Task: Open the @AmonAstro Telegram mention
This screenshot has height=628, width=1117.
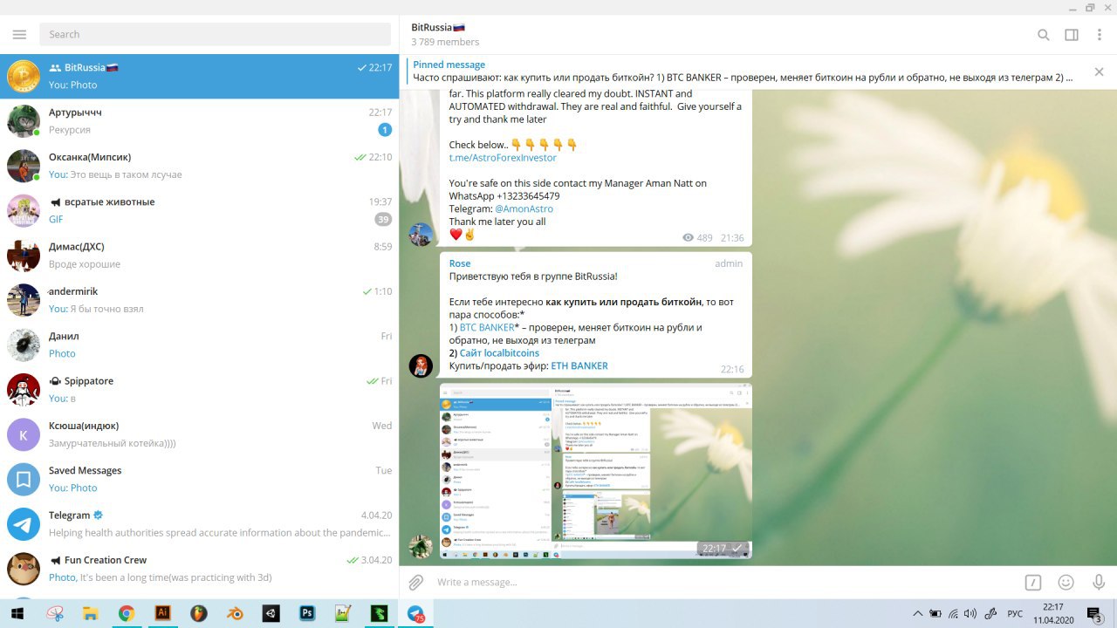Action: [524, 208]
